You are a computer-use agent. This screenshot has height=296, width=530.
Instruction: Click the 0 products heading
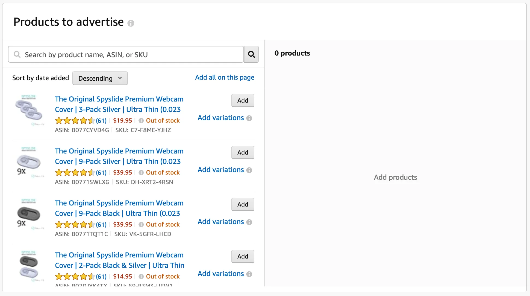[x=292, y=53]
